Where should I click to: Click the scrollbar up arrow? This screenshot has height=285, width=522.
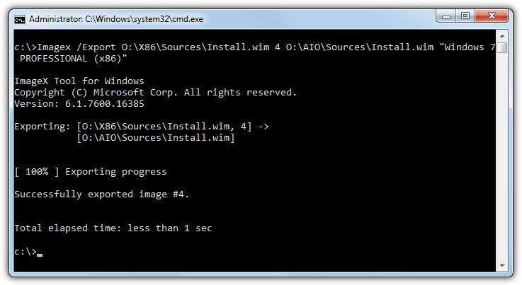502,36
